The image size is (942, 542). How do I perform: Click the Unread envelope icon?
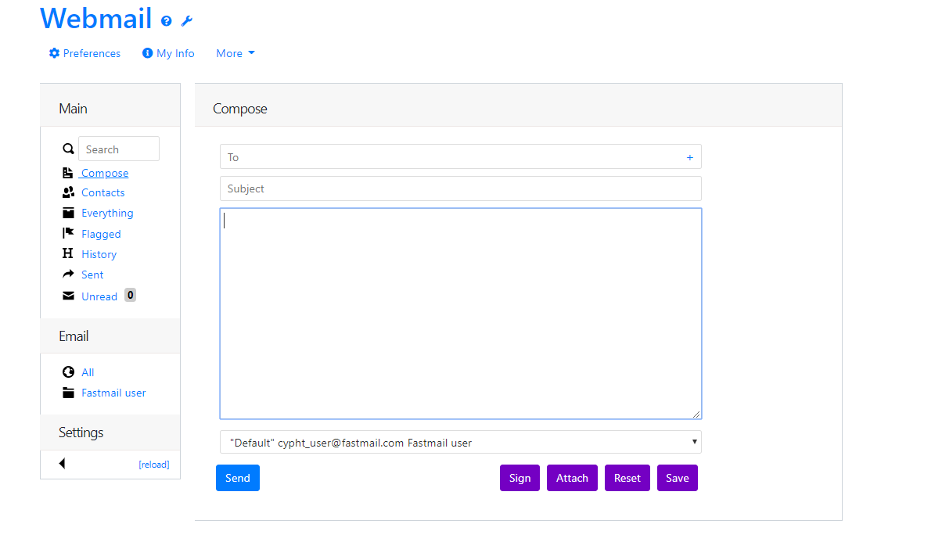click(68, 296)
